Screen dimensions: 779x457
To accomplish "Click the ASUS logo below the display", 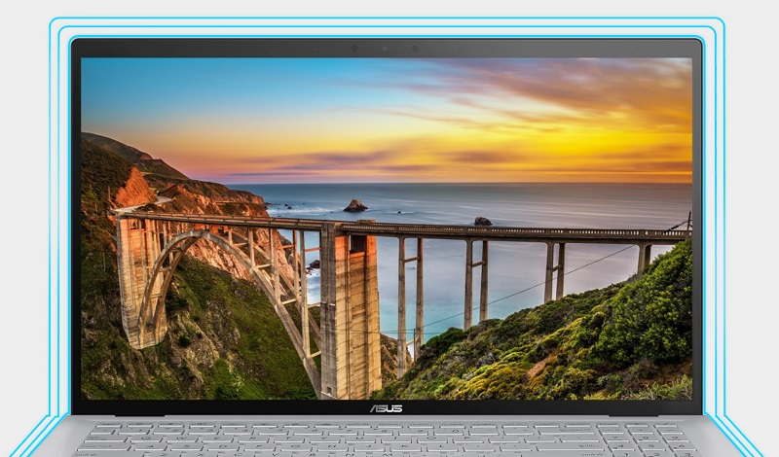I will [x=386, y=408].
